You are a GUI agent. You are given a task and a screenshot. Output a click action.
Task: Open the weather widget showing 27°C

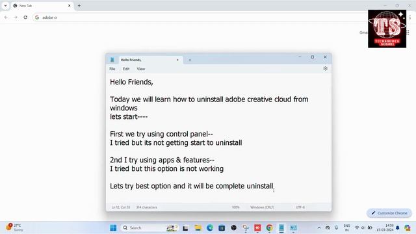click(x=15, y=227)
